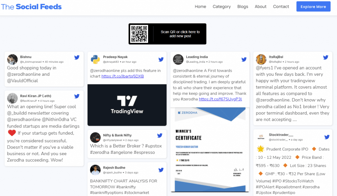The image size is (337, 196).
Task: Open the Home menu item
Action: [200, 6]
